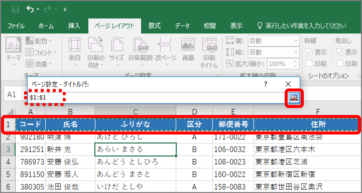The image size is (362, 193).
Task: Select column E header
Action: [233, 112]
